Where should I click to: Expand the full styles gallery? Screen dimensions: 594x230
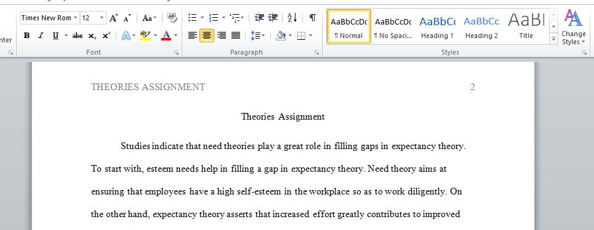(554, 38)
